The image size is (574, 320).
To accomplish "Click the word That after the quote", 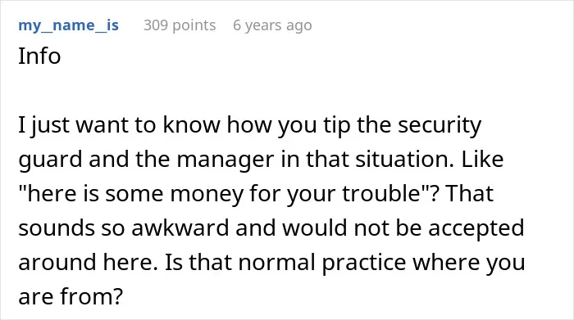I will click(470, 194).
